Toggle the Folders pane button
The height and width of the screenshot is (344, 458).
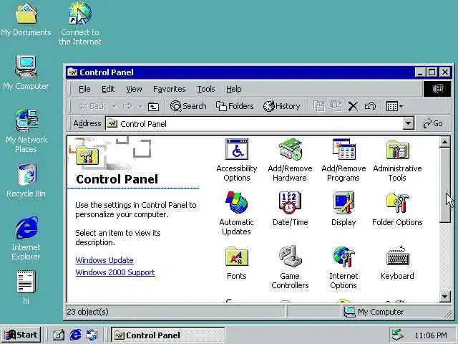pyautogui.click(x=235, y=106)
